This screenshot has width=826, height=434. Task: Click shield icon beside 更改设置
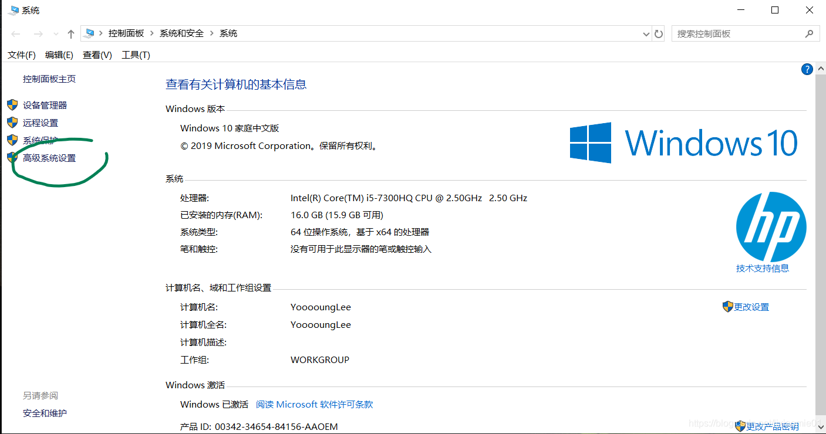click(x=727, y=307)
